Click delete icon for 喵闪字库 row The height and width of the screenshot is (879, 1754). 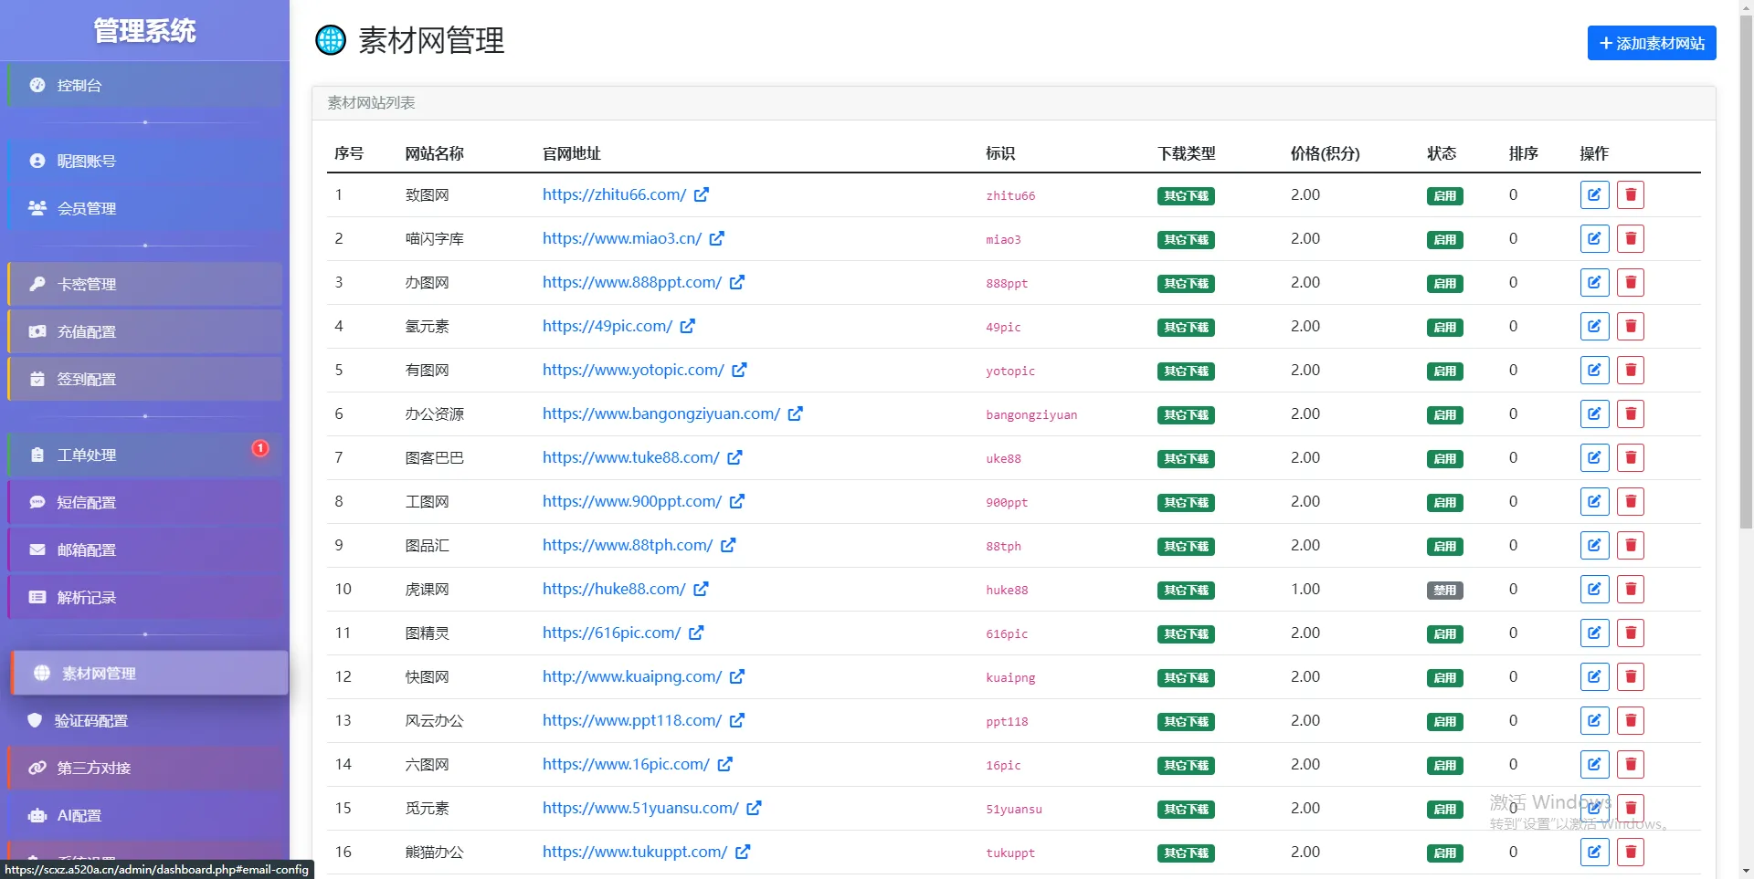point(1630,238)
